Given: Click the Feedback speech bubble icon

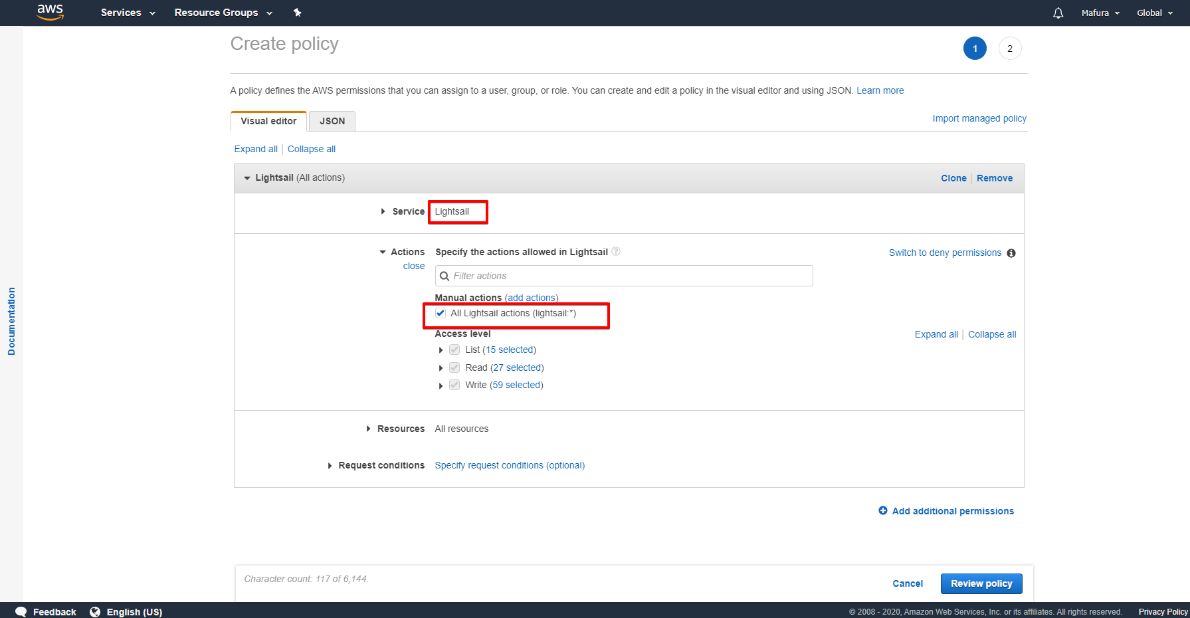Looking at the screenshot, I should tap(21, 611).
